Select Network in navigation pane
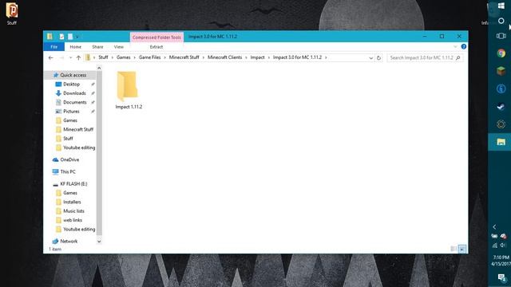 tap(69, 241)
